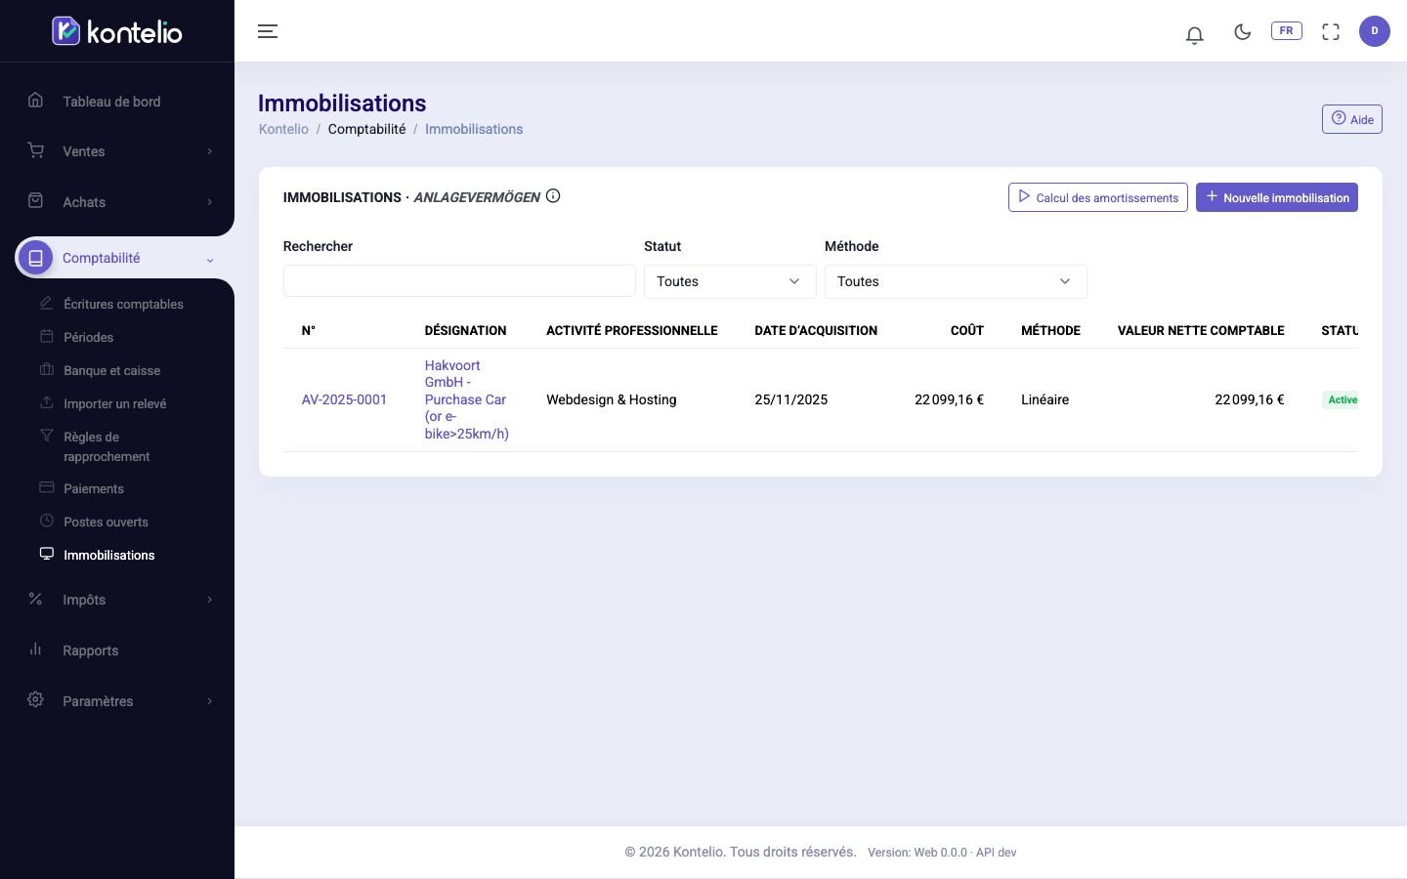Create a Nouvelle immobilisation
The height and width of the screenshot is (879, 1407).
point(1277,197)
